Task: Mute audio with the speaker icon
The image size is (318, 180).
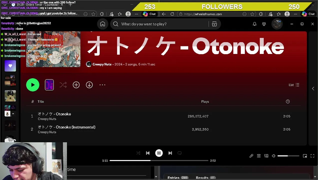Action: 274,156
